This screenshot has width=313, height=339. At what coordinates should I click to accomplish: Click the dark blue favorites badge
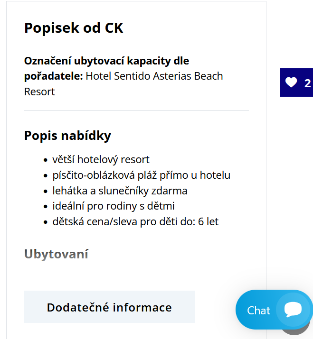(x=296, y=82)
